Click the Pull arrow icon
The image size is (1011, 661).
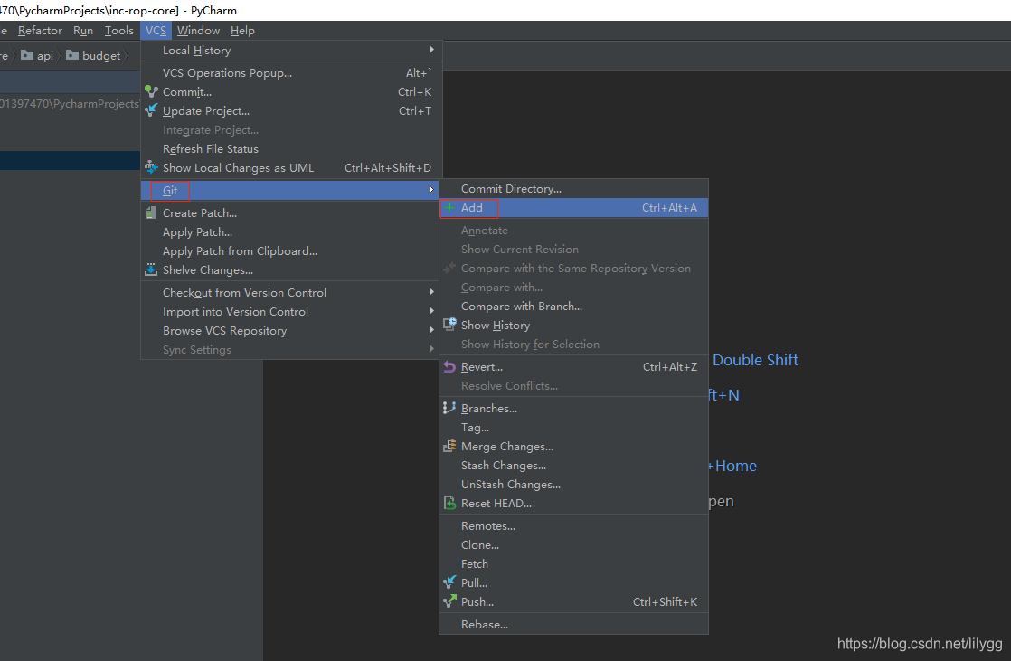click(x=449, y=582)
